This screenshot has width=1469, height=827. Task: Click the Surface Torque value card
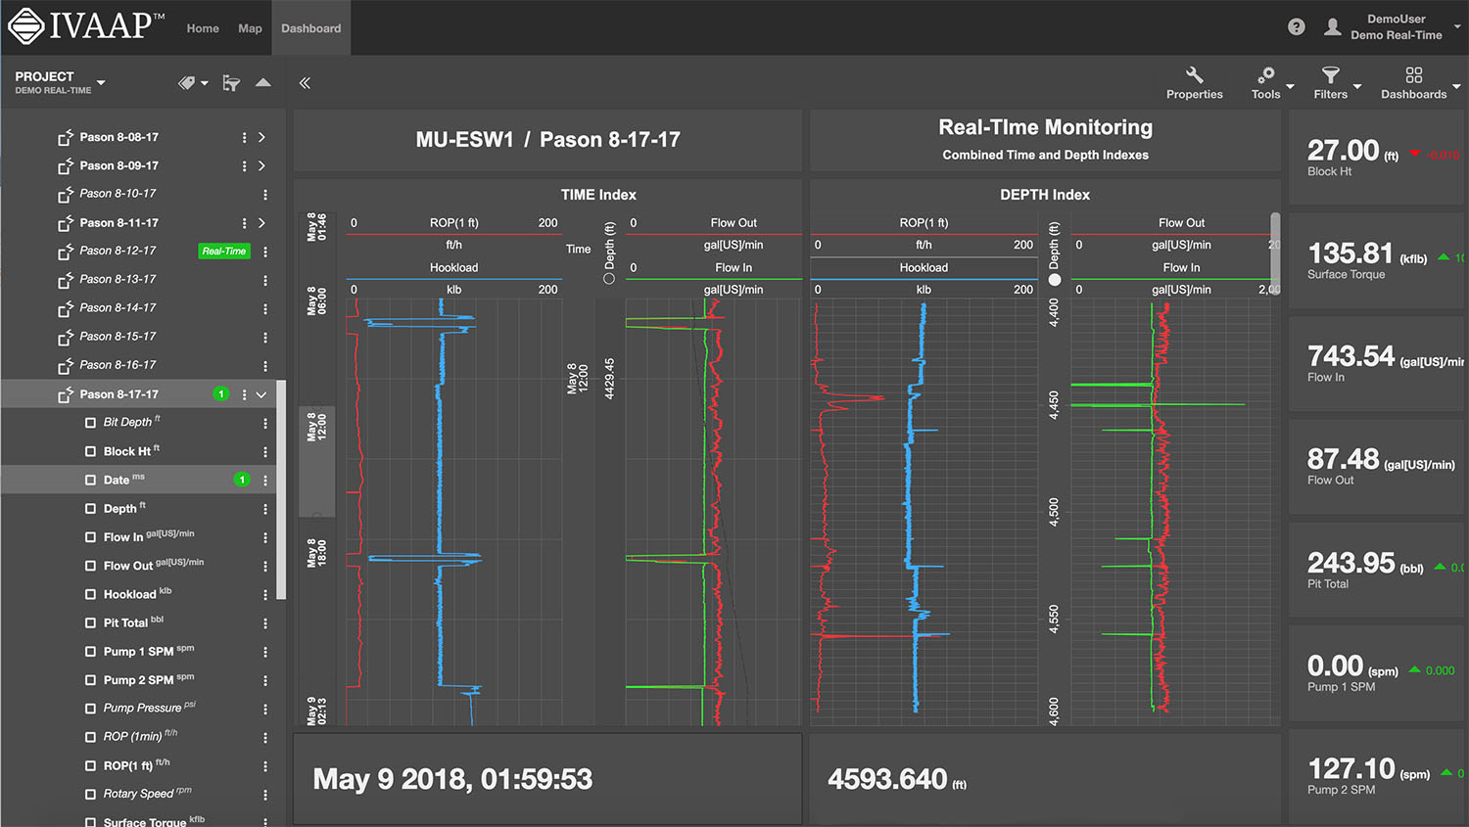1378,261
